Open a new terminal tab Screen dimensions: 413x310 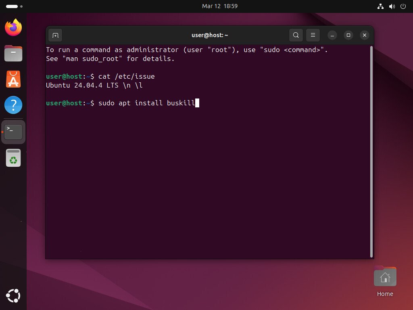tap(55, 35)
